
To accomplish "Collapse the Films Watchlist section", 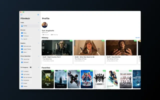I will (x=38, y=56).
